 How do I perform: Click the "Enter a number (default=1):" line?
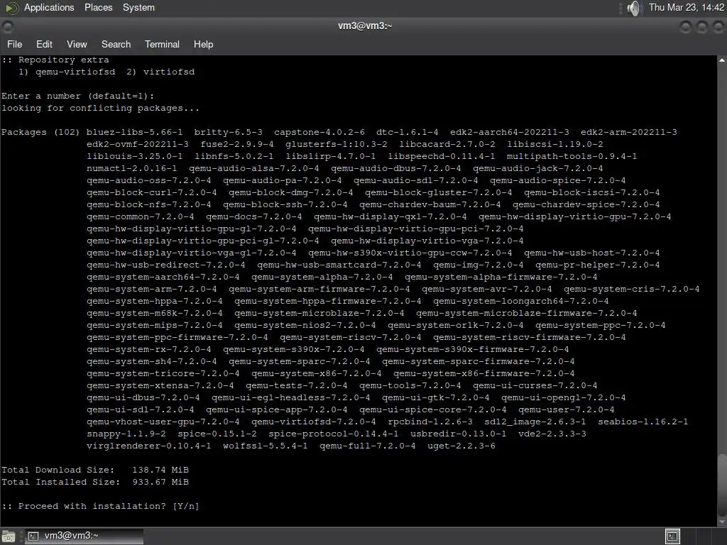click(x=77, y=96)
